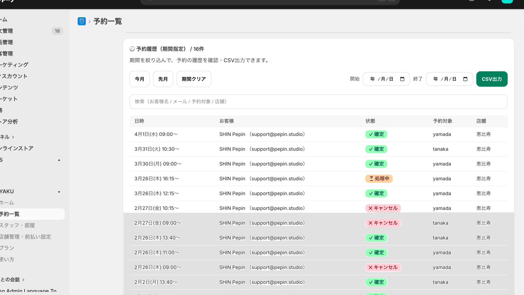Image resolution: width=524 pixels, height=295 pixels.
Task: Filter reservations with the 先月 button
Action: pos(163,79)
